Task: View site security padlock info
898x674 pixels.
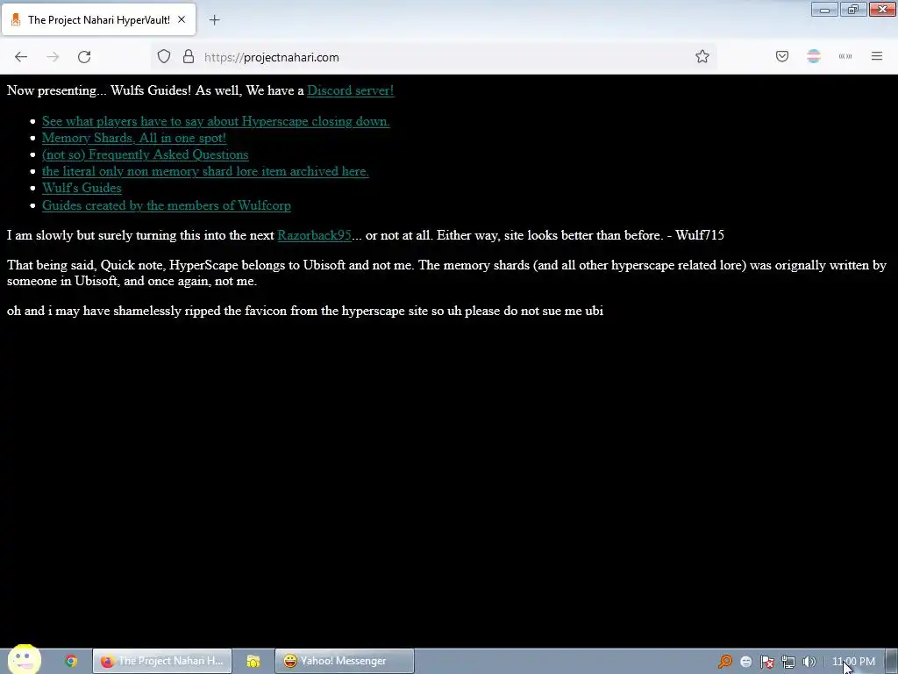Action: [189, 57]
